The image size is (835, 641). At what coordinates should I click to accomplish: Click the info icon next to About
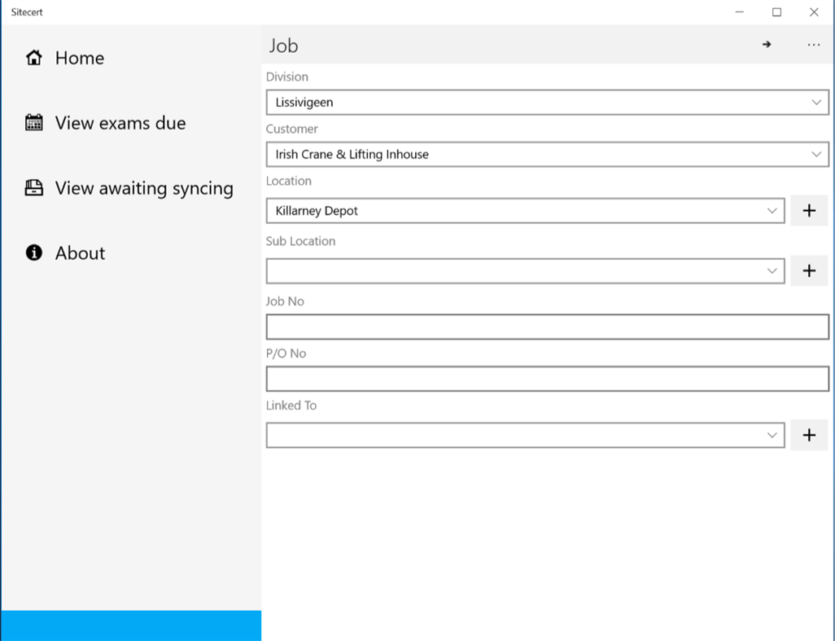(x=33, y=253)
